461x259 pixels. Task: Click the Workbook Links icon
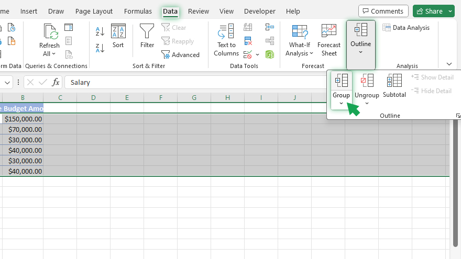pos(69,54)
